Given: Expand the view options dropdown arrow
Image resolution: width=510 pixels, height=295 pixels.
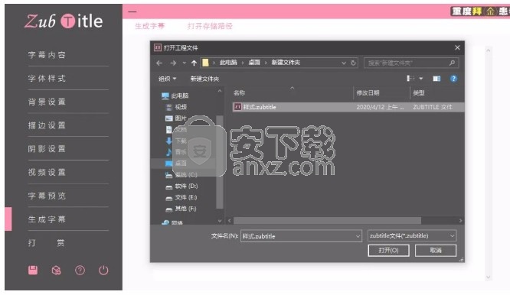Looking at the screenshot, I should tap(421, 79).
